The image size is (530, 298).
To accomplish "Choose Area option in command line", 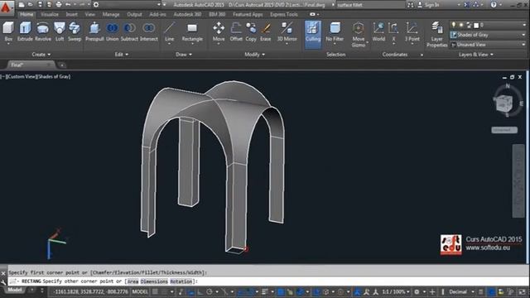I will [x=132, y=281].
